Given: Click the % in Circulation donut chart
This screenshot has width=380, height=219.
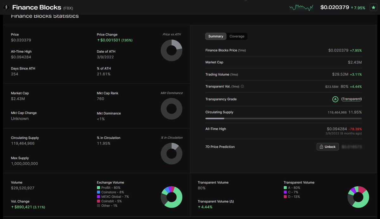Looking at the screenshot, I should coord(171,153).
